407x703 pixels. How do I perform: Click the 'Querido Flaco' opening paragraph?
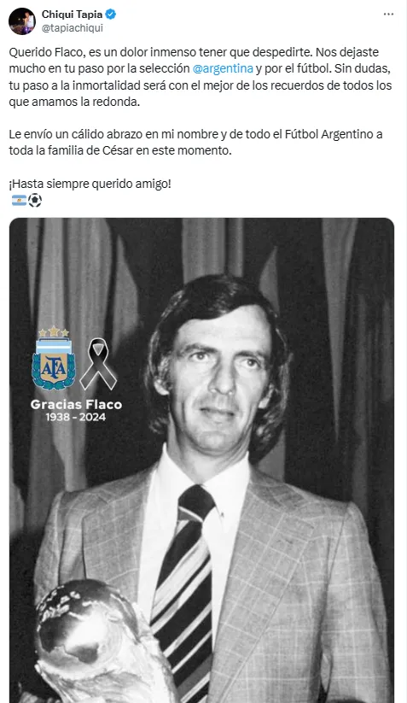201,77
